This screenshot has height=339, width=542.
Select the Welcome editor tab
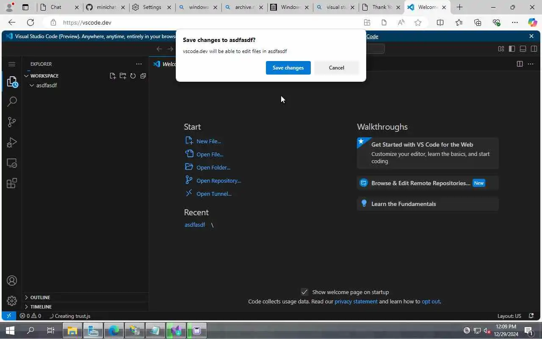click(164, 64)
